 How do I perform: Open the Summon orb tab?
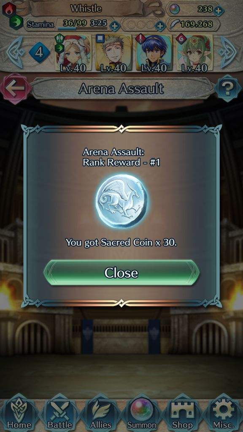coord(142,414)
